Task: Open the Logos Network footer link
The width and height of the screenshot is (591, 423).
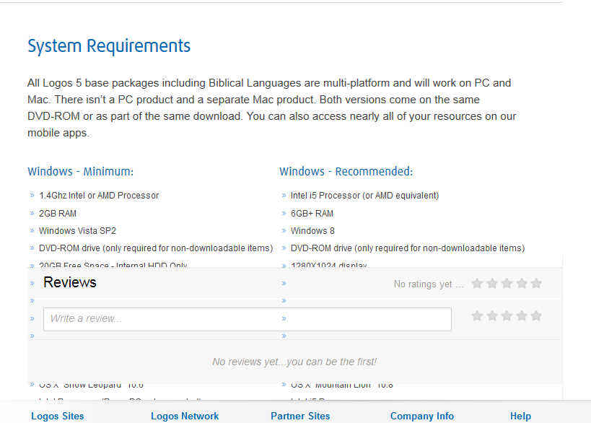Action: 185,416
